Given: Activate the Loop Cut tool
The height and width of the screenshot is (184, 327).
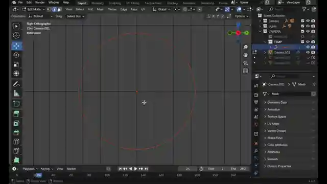Looking at the screenshot, I should [x=16, y=142].
